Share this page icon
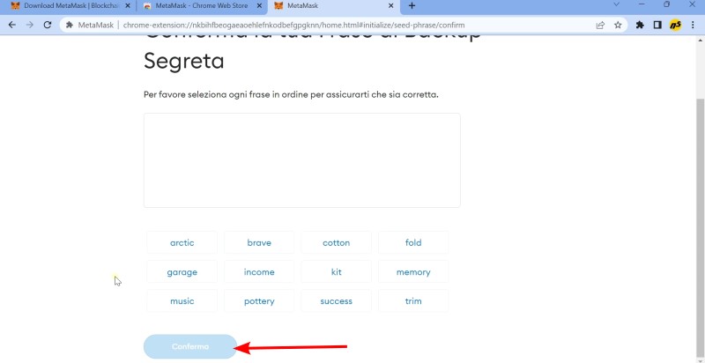Screen dimensions: 705x363 click(600, 26)
